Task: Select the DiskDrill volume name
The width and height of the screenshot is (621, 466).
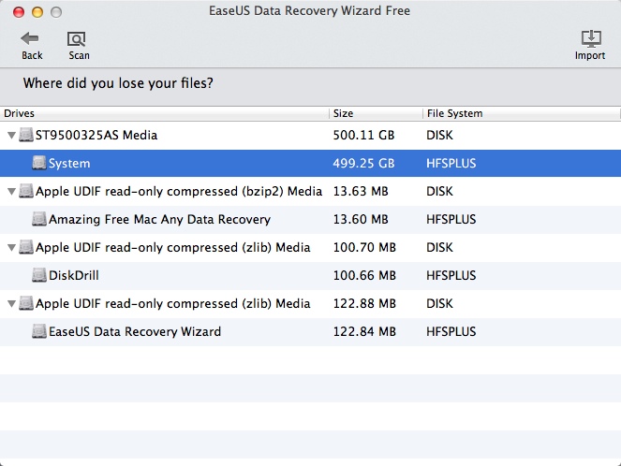Action: point(74,275)
